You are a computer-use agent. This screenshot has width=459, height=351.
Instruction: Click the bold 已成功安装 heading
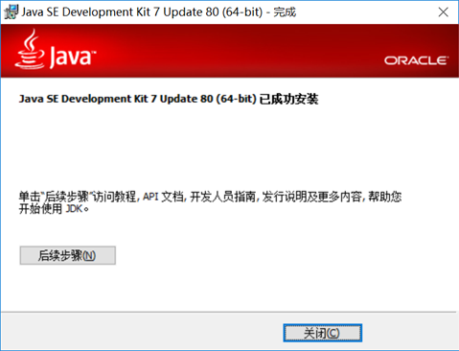tap(288, 99)
